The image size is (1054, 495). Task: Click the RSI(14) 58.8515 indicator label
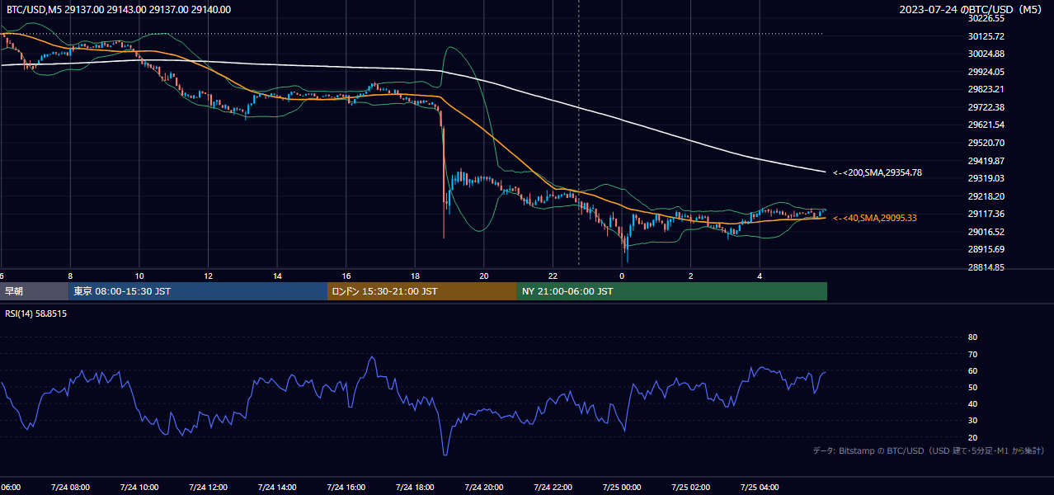click(x=36, y=313)
